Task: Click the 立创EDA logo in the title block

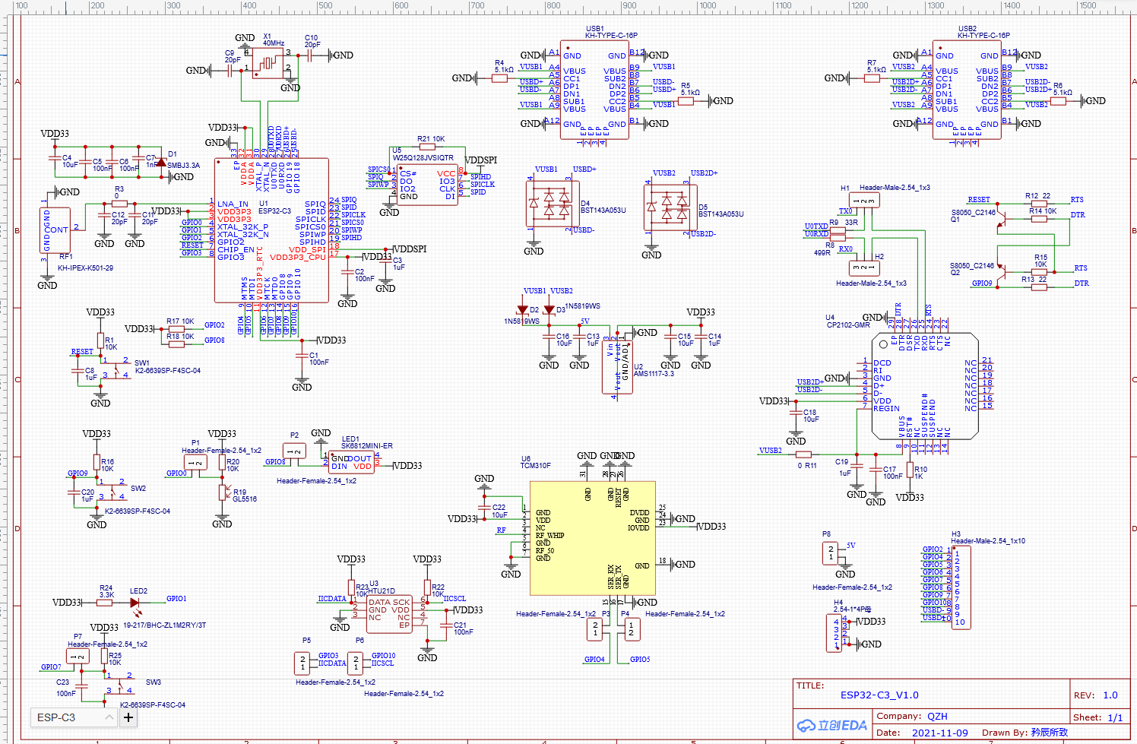Action: pyautogui.click(x=831, y=726)
